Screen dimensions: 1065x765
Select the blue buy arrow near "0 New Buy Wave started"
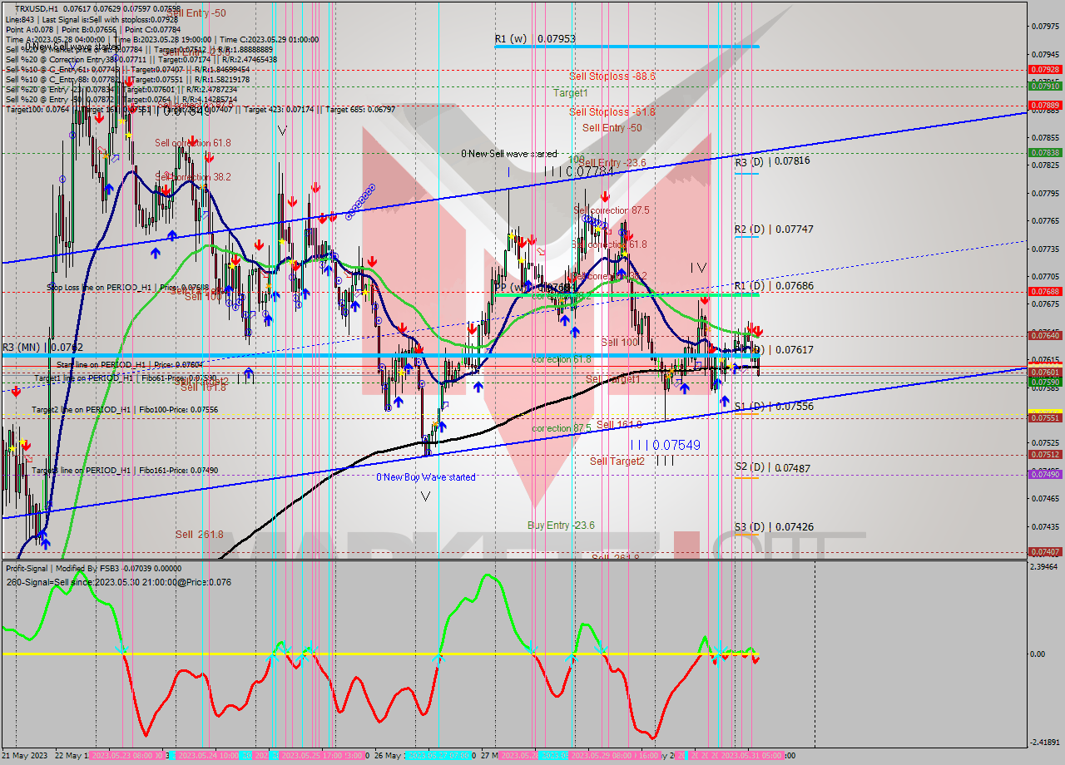[x=442, y=427]
